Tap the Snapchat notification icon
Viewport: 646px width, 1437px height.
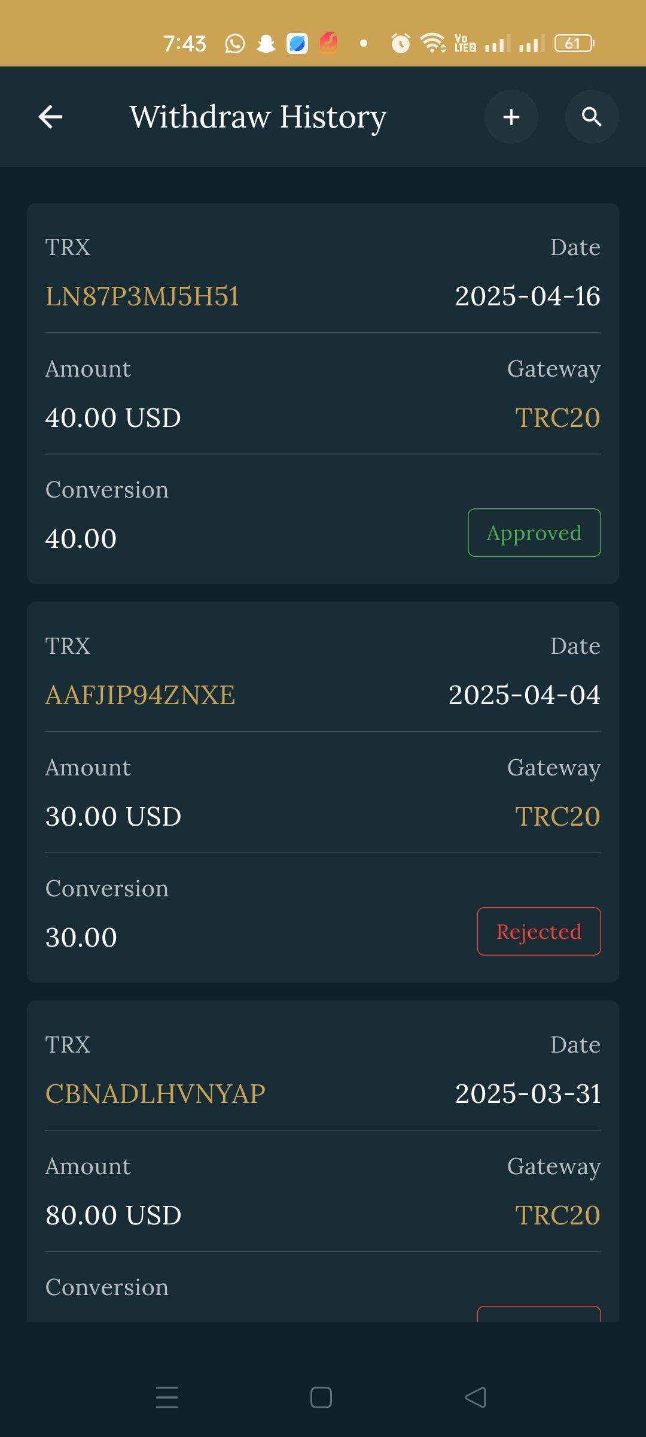coord(266,44)
